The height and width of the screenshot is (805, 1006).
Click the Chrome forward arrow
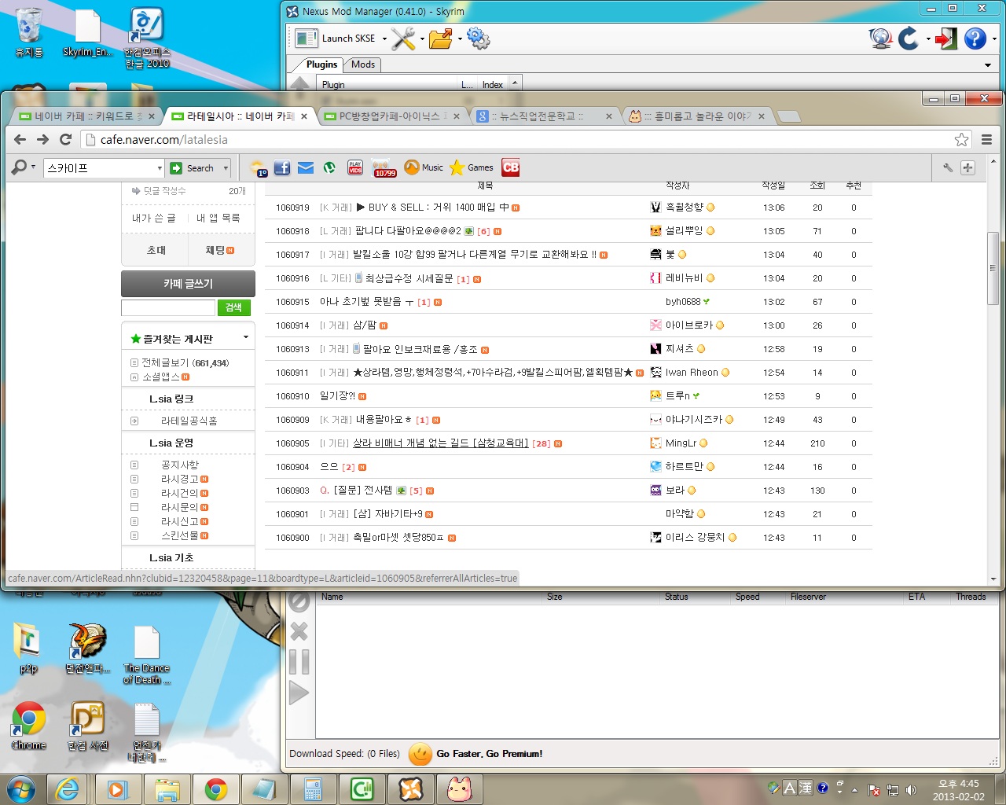coord(43,139)
